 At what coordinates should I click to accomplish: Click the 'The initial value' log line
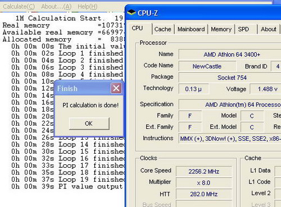[x=67, y=46]
